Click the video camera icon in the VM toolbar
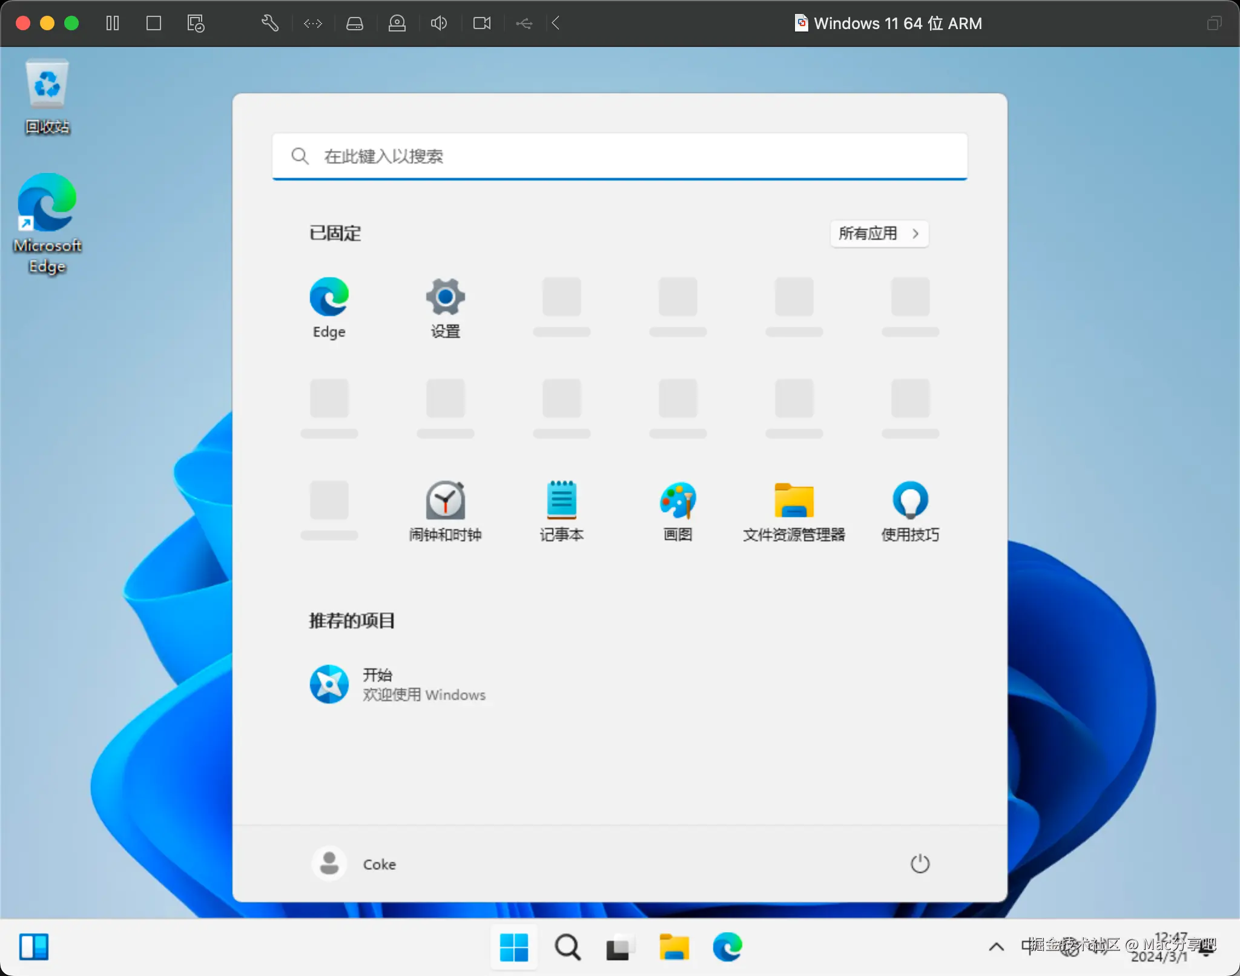Screen dimensions: 1240x976 click(x=482, y=23)
